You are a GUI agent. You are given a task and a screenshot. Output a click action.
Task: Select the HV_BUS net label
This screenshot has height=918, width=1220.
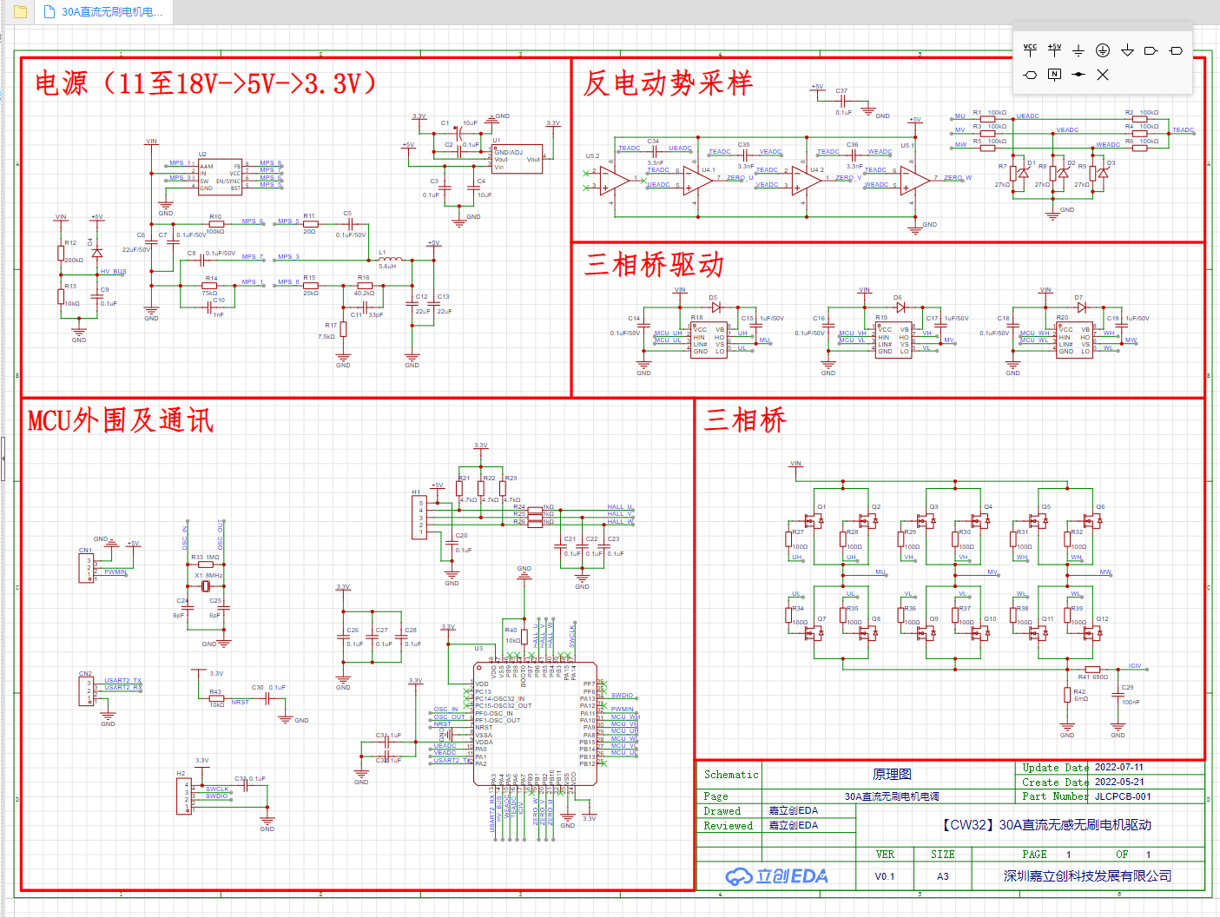tap(113, 271)
